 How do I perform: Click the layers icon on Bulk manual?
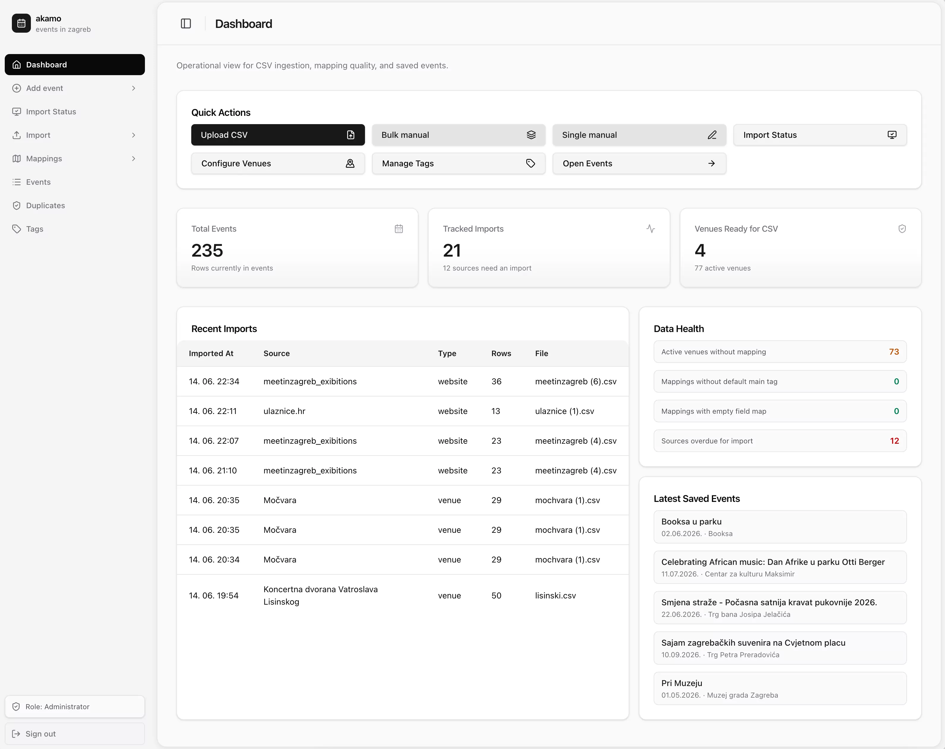pos(531,135)
